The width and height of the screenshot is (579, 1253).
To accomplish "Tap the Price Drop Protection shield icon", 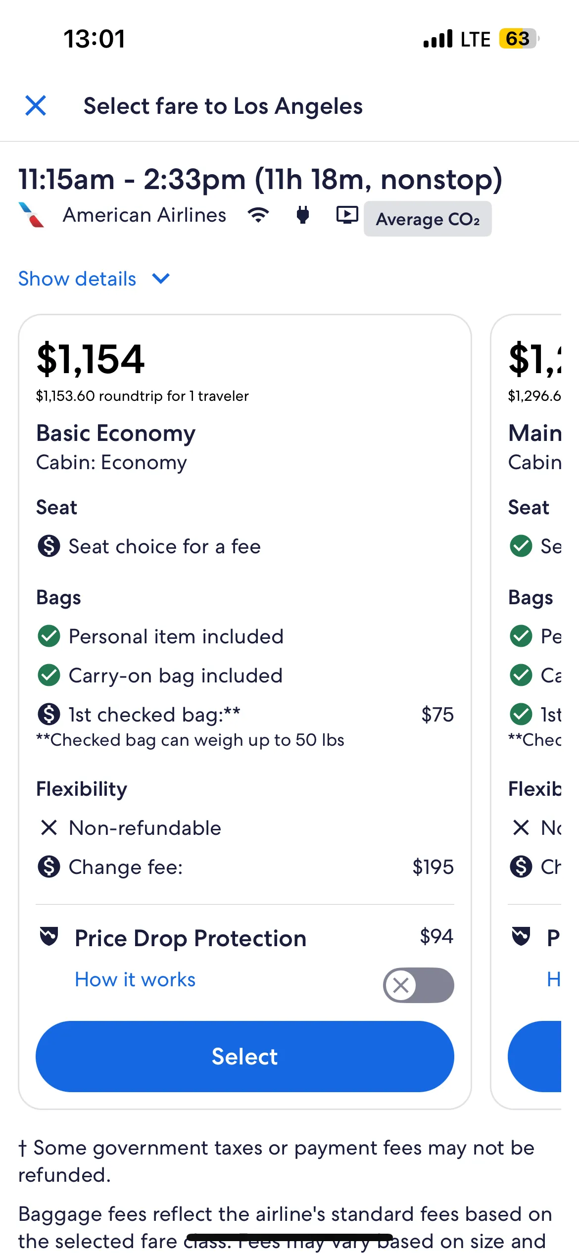I will tap(49, 936).
